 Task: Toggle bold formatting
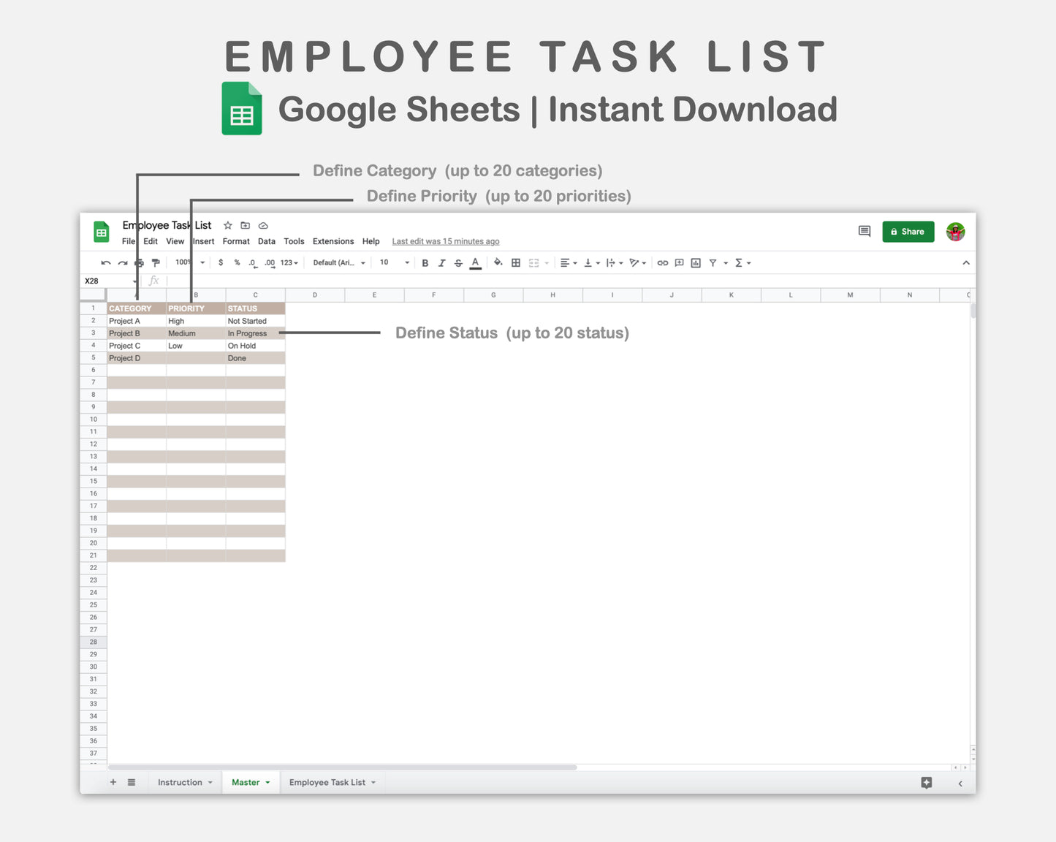(x=425, y=263)
